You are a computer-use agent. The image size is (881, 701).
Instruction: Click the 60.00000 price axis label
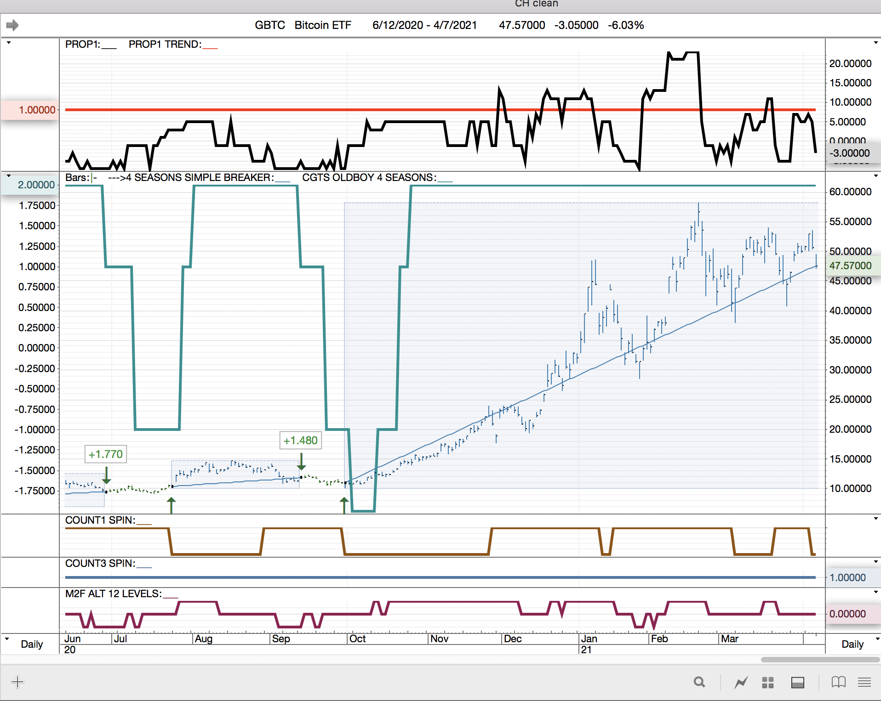point(851,192)
